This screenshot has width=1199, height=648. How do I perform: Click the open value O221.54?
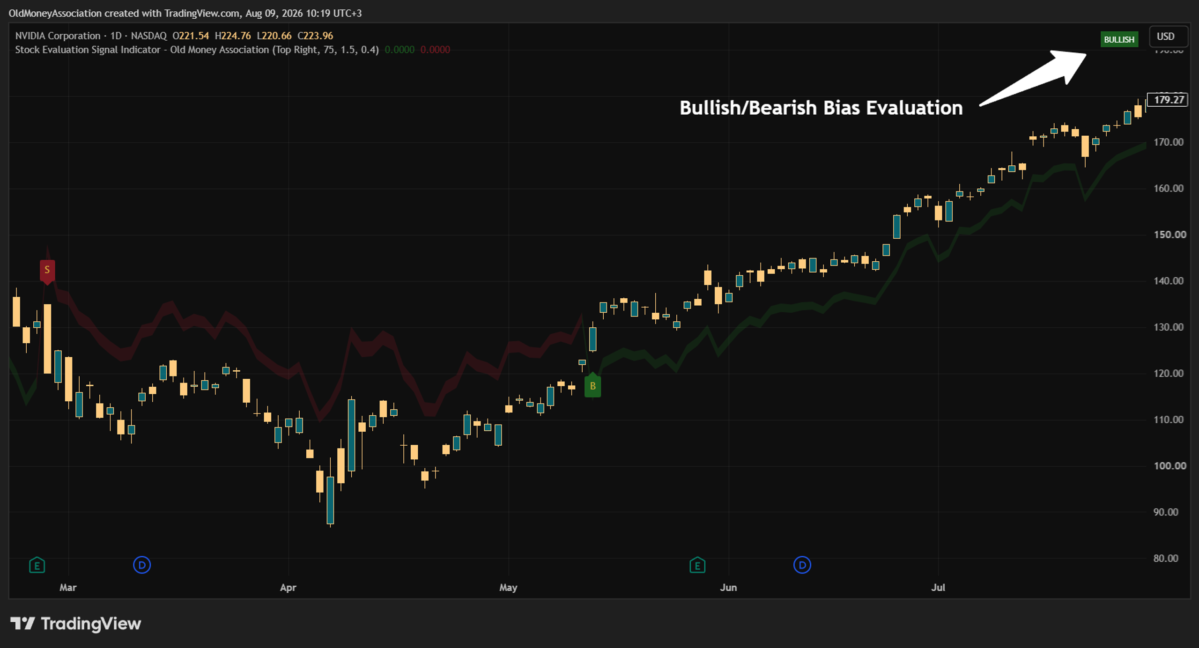tap(191, 36)
